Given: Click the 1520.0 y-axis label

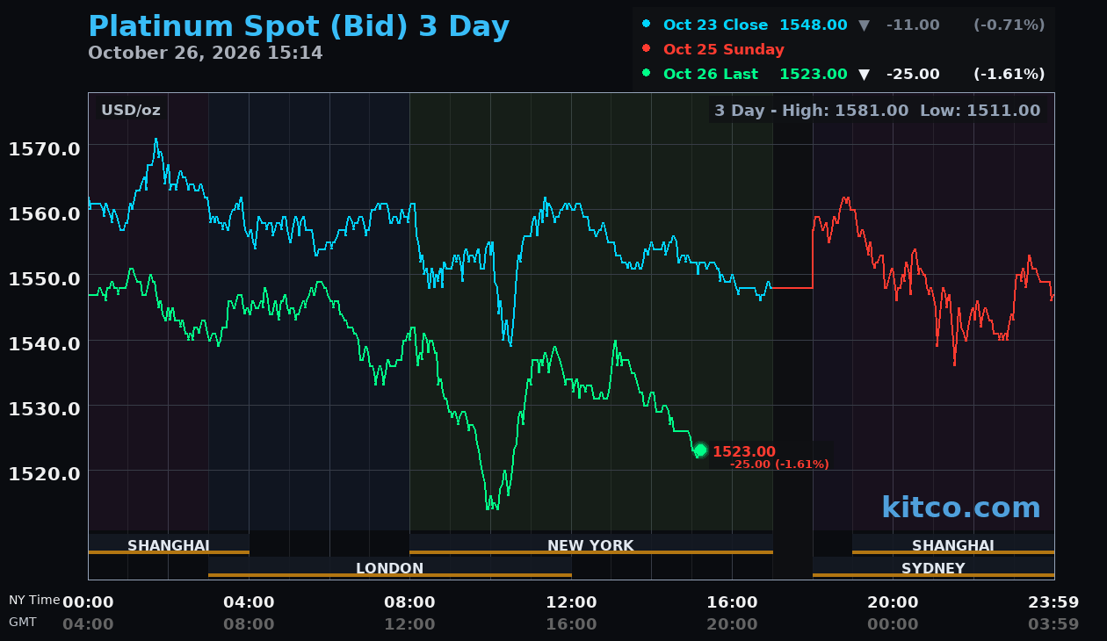Looking at the screenshot, I should pyautogui.click(x=45, y=473).
